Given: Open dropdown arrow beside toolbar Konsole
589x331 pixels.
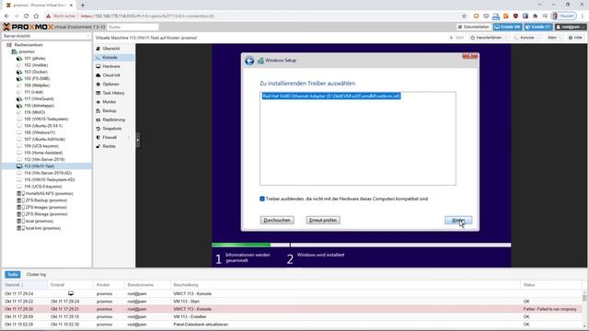Looking at the screenshot, I should (539, 38).
